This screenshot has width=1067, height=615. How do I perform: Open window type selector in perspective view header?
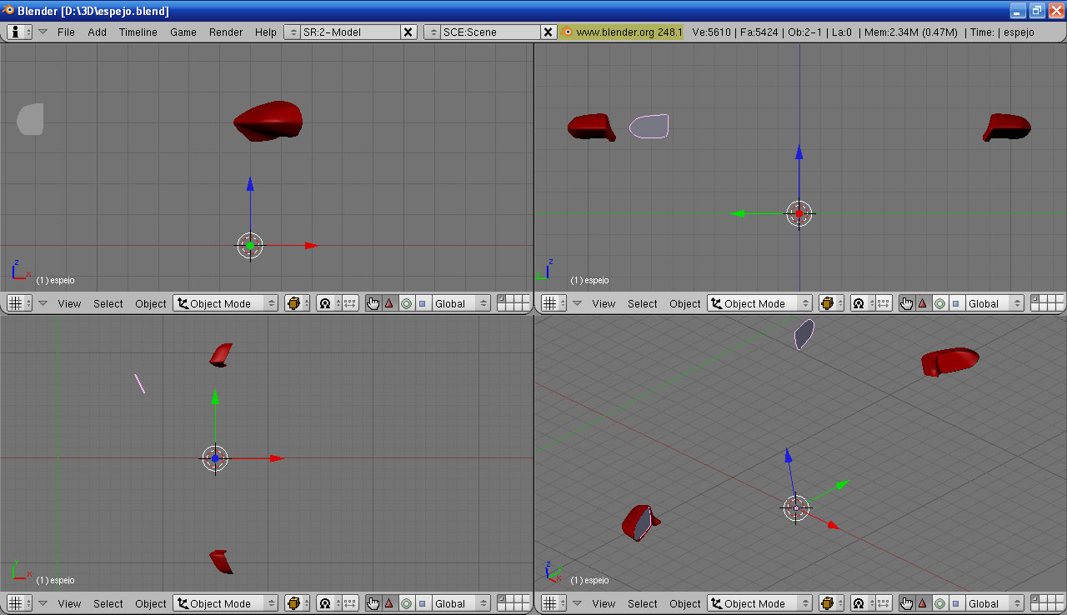pyautogui.click(x=554, y=603)
